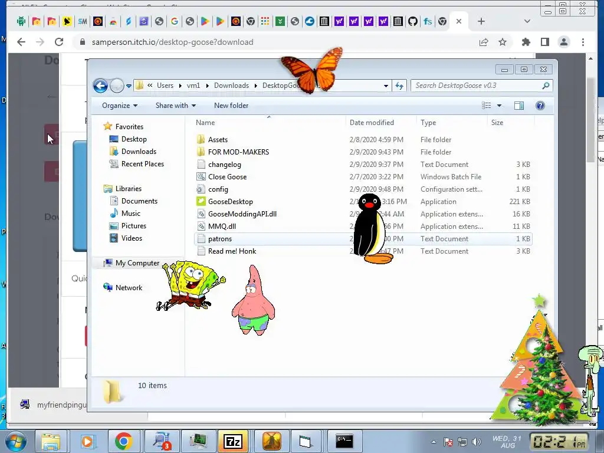Click Chrome's back arrow
604x453 pixels.
click(21, 42)
